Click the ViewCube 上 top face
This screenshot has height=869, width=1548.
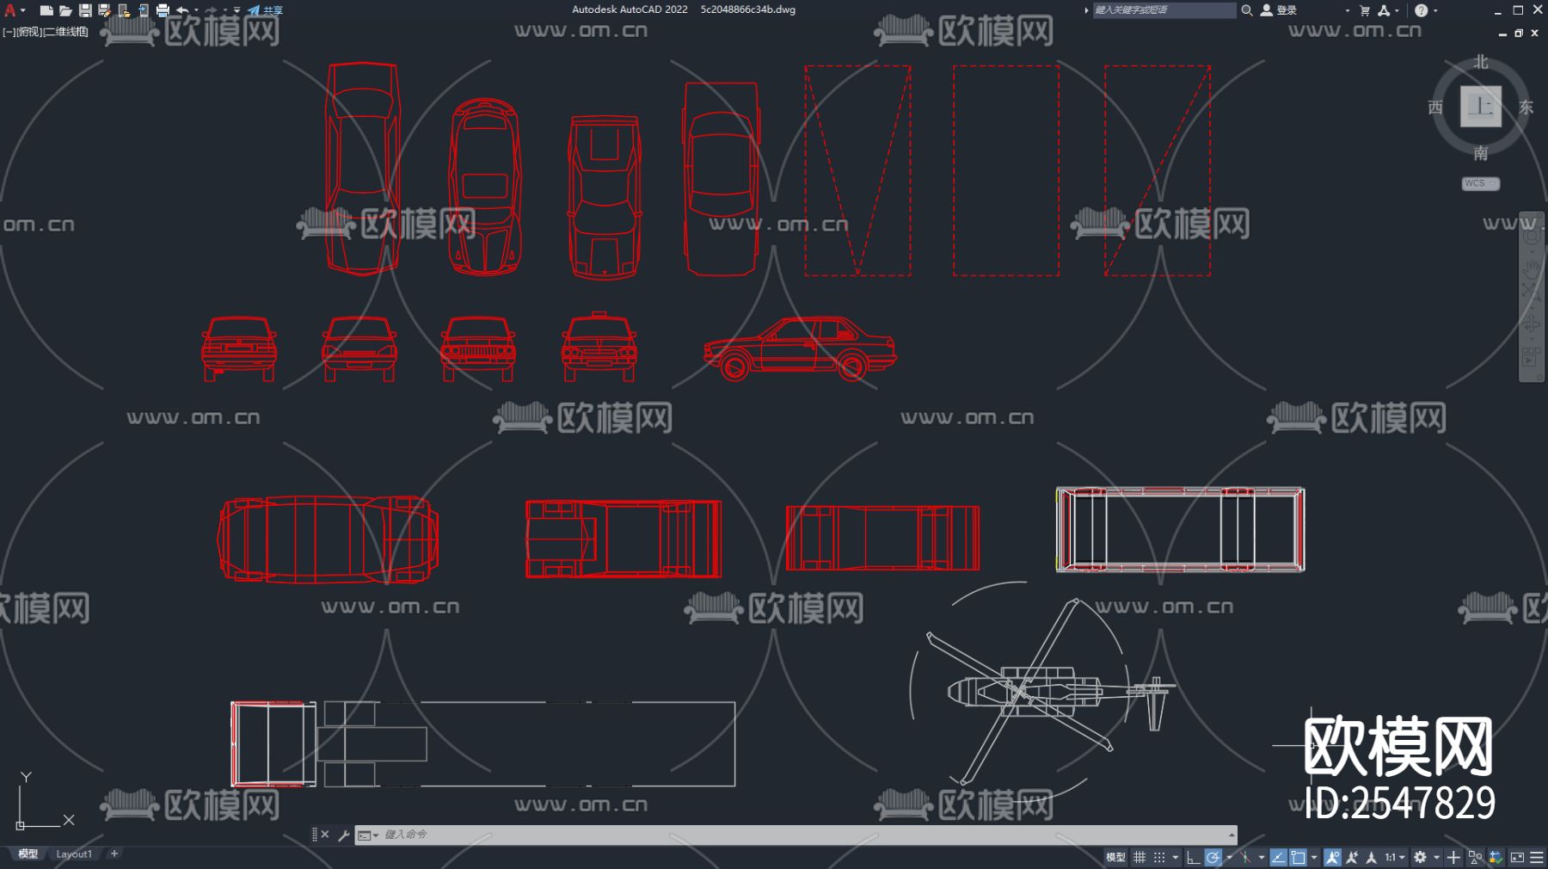coord(1481,107)
